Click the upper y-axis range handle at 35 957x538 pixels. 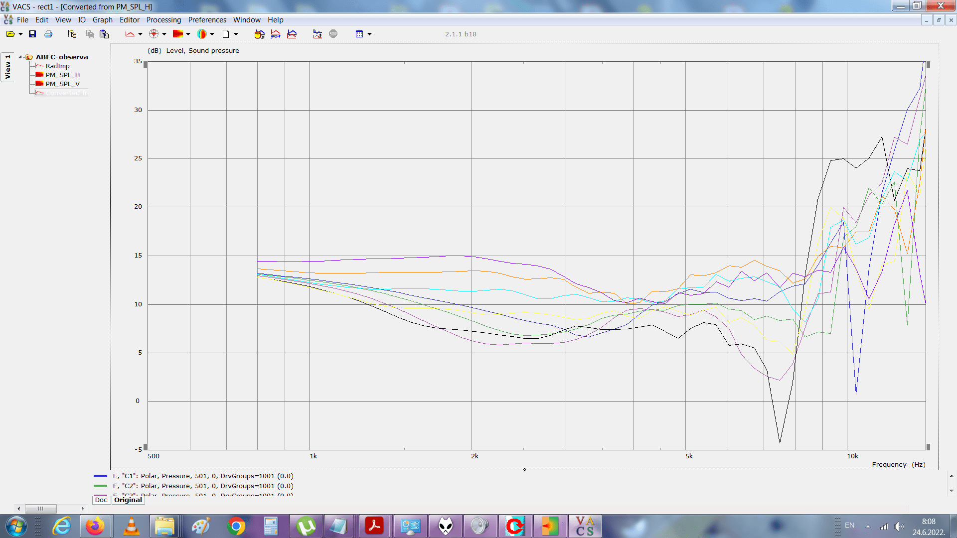145,65
